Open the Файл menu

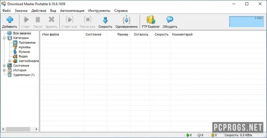[x=6, y=11]
